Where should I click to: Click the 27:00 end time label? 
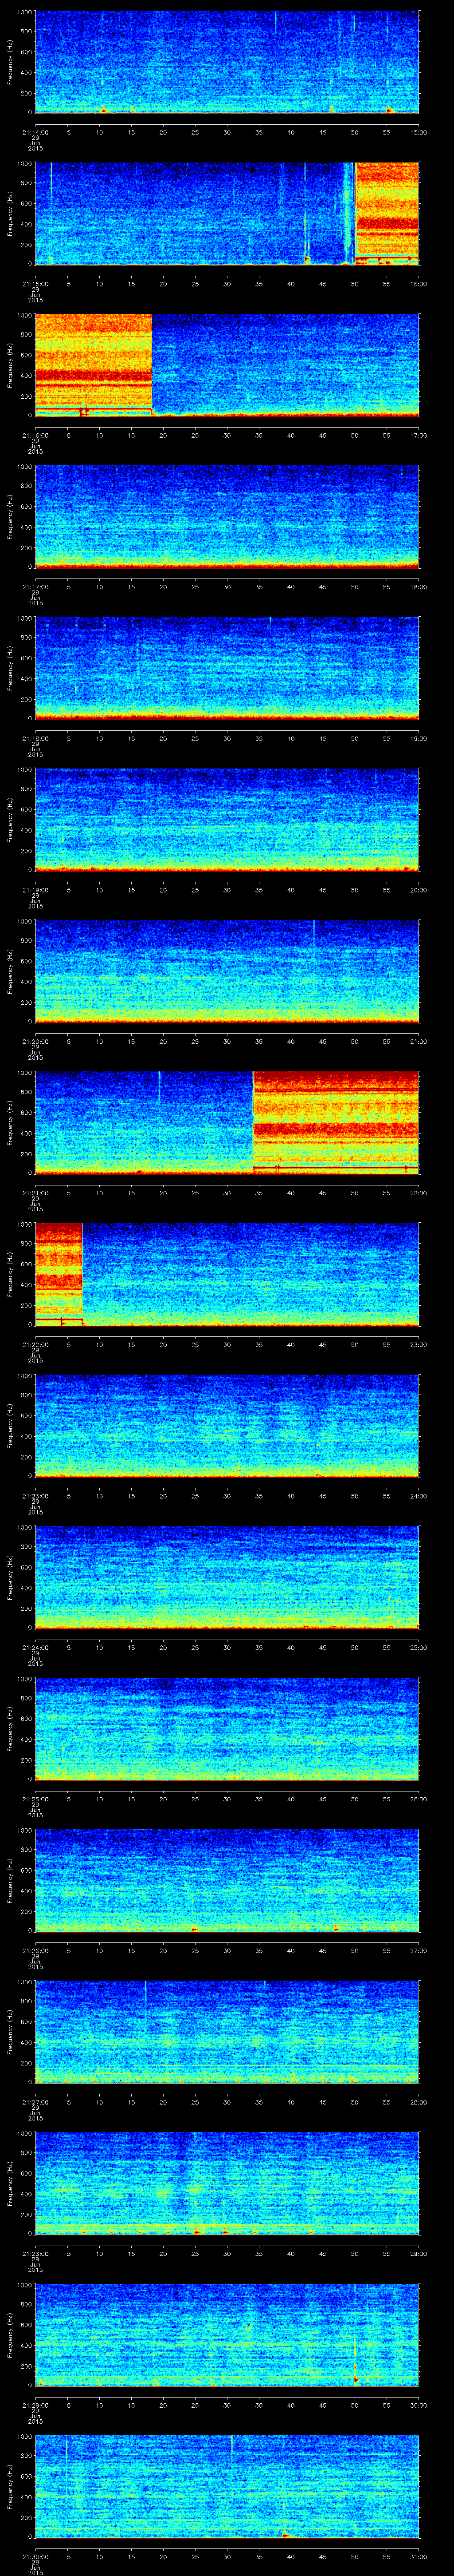(x=418, y=1950)
